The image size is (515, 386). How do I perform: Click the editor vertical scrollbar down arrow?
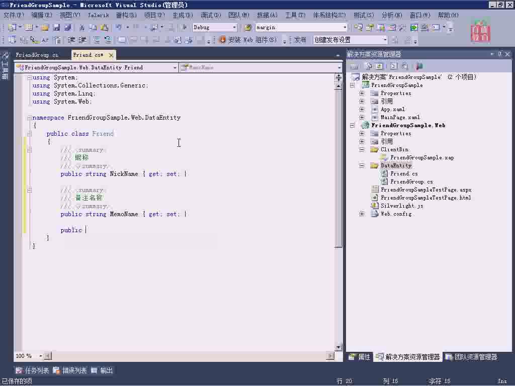(338, 348)
